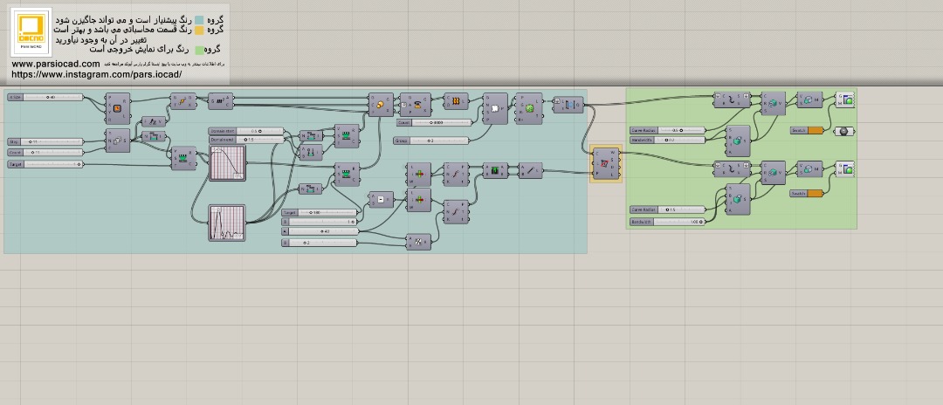Image resolution: width=943 pixels, height=405 pixels.
Task: Open the www.parsiocad.com link
Action: tap(55, 65)
